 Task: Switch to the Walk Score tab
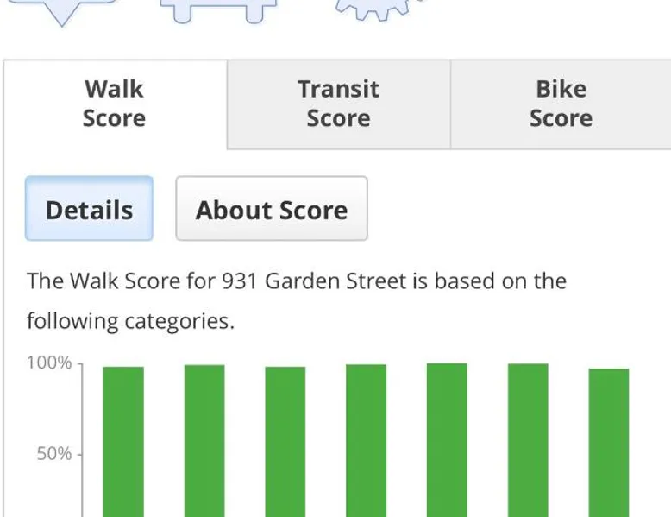[114, 104]
